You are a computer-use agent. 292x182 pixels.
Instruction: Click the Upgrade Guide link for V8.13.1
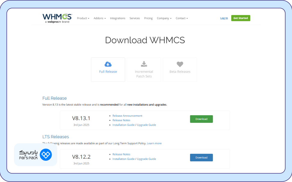(146, 125)
